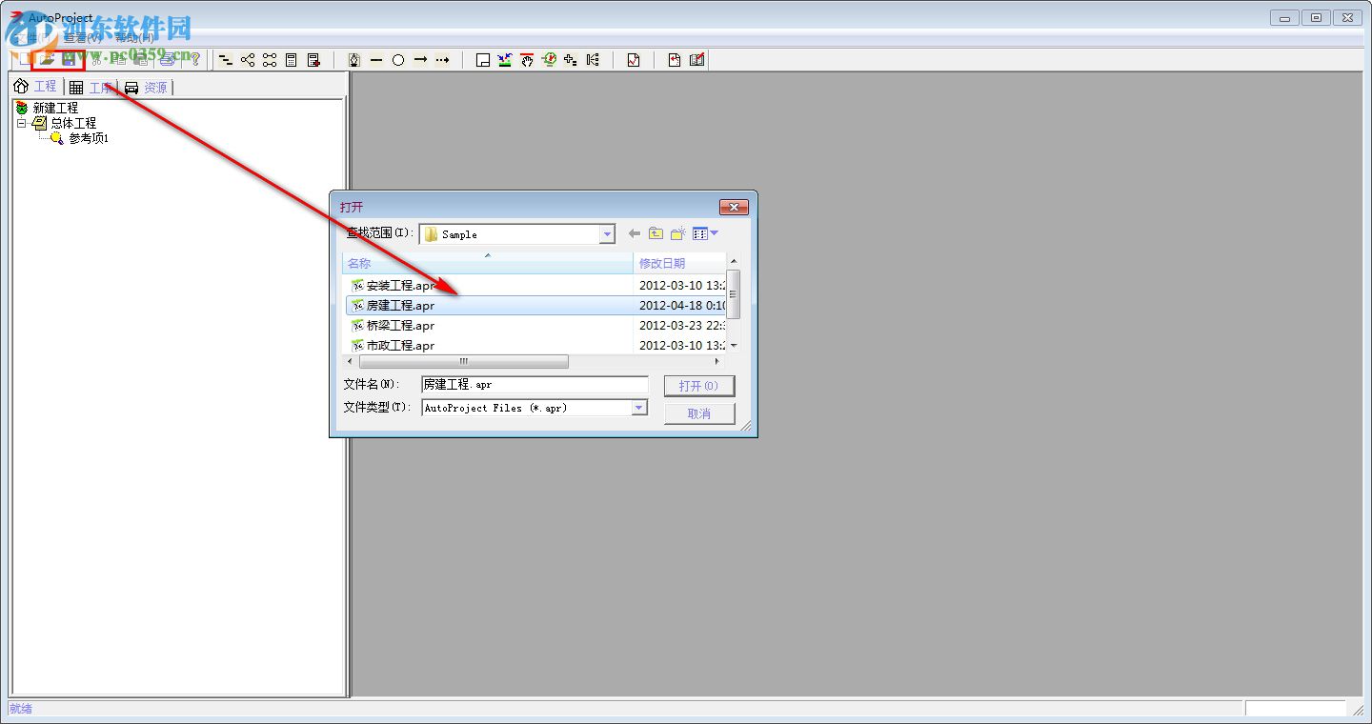Create a new folder in the Open dialog
The height and width of the screenshot is (724, 1372).
[677, 233]
